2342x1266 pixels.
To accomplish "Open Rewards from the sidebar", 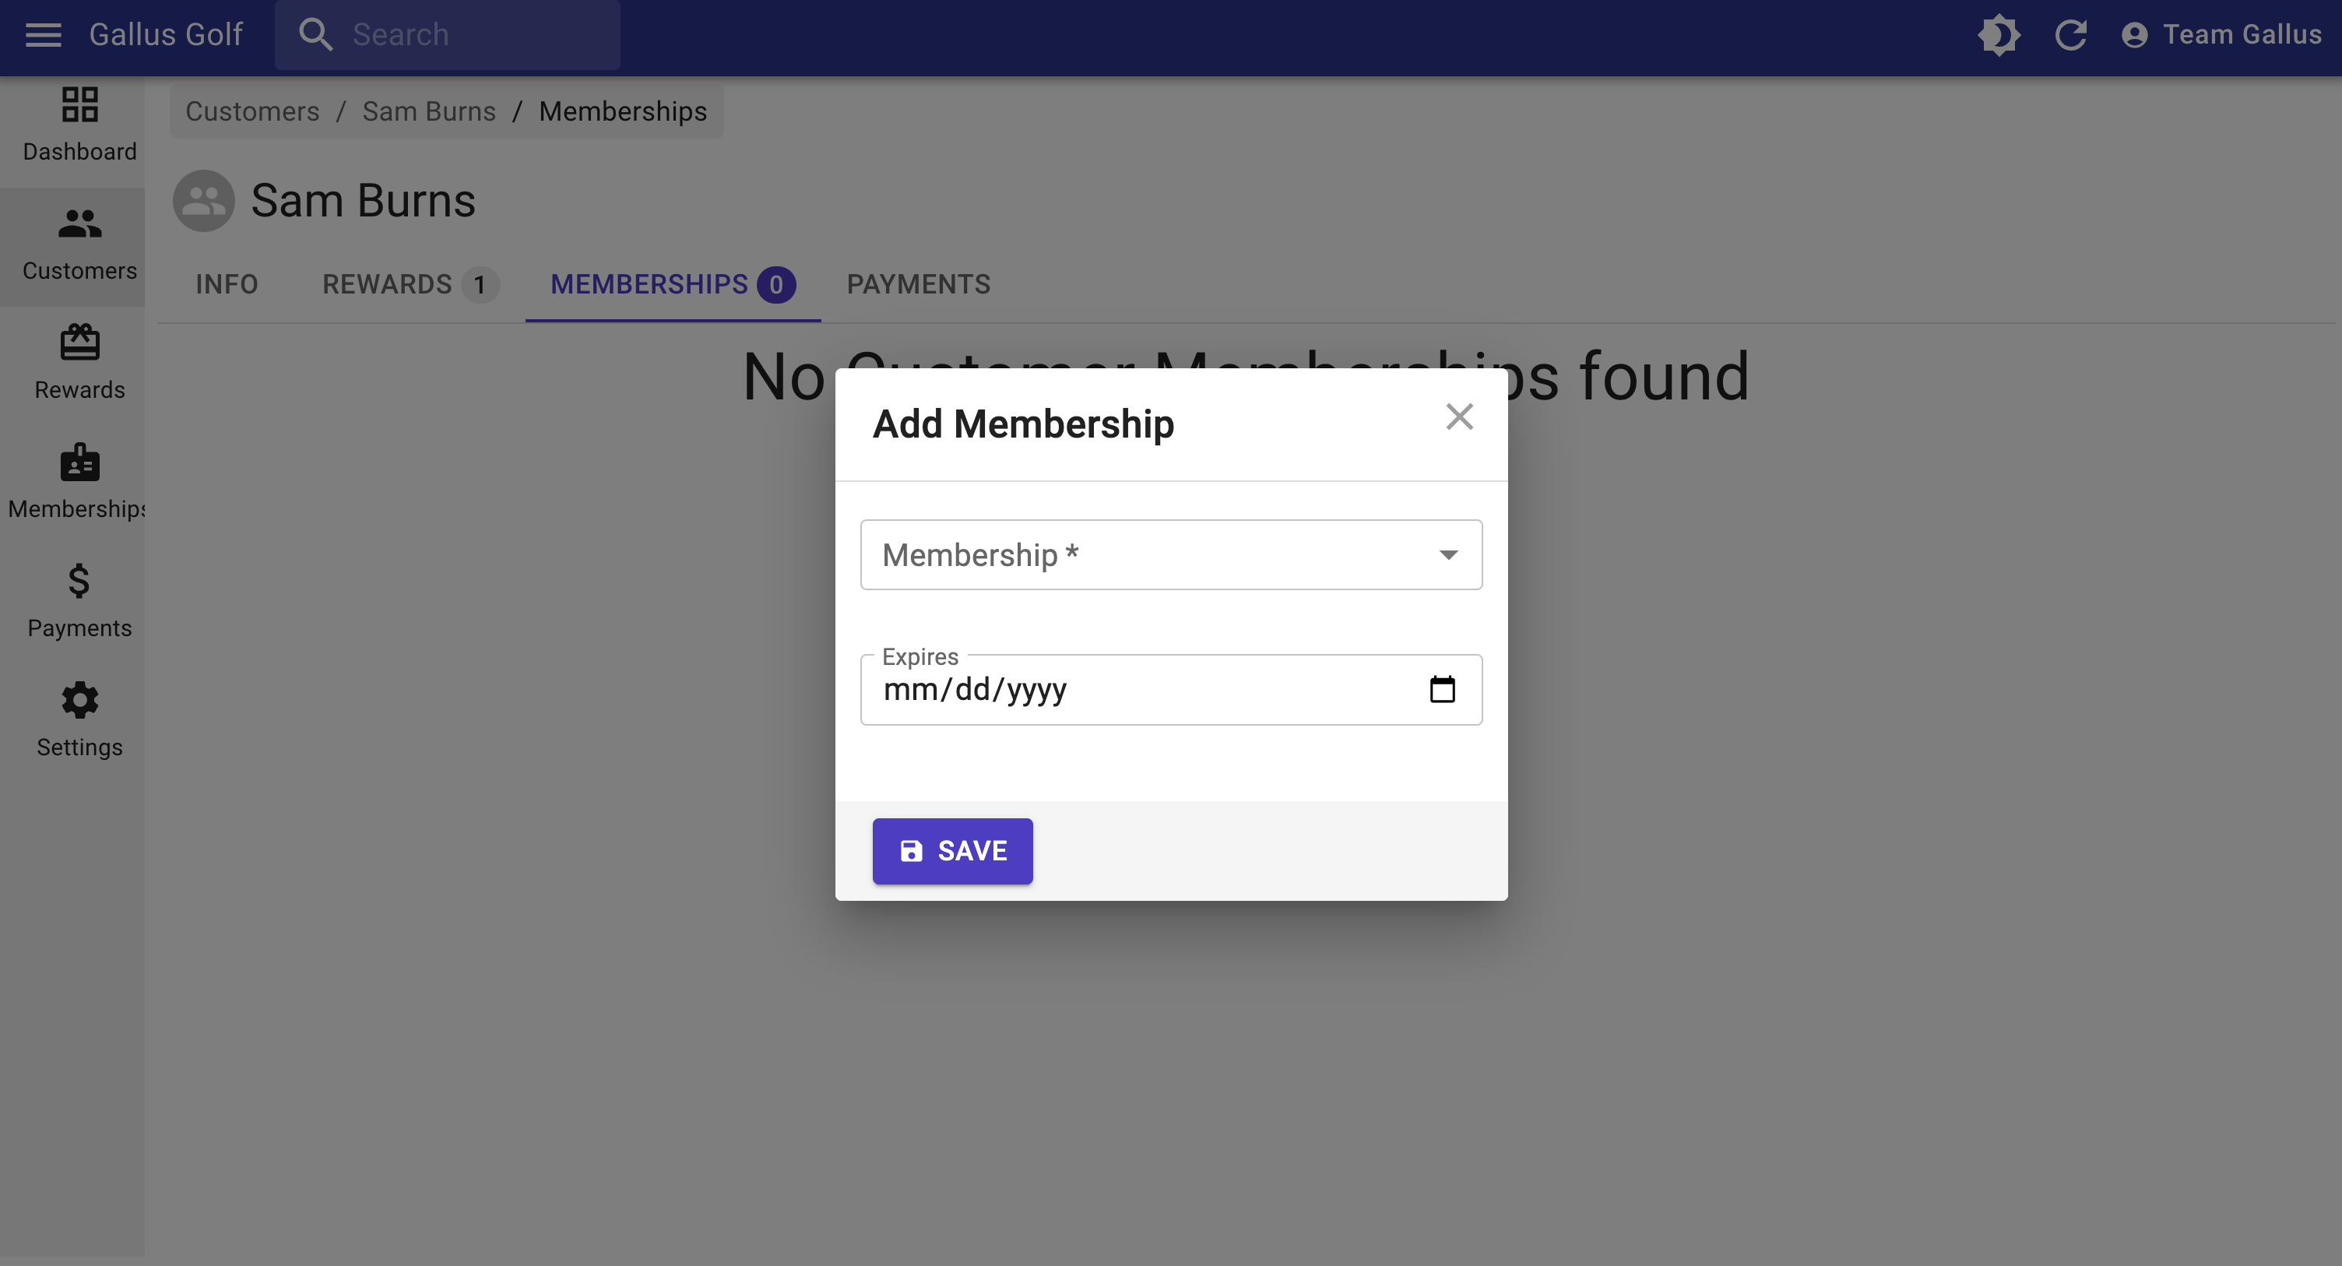I will 79,363.
